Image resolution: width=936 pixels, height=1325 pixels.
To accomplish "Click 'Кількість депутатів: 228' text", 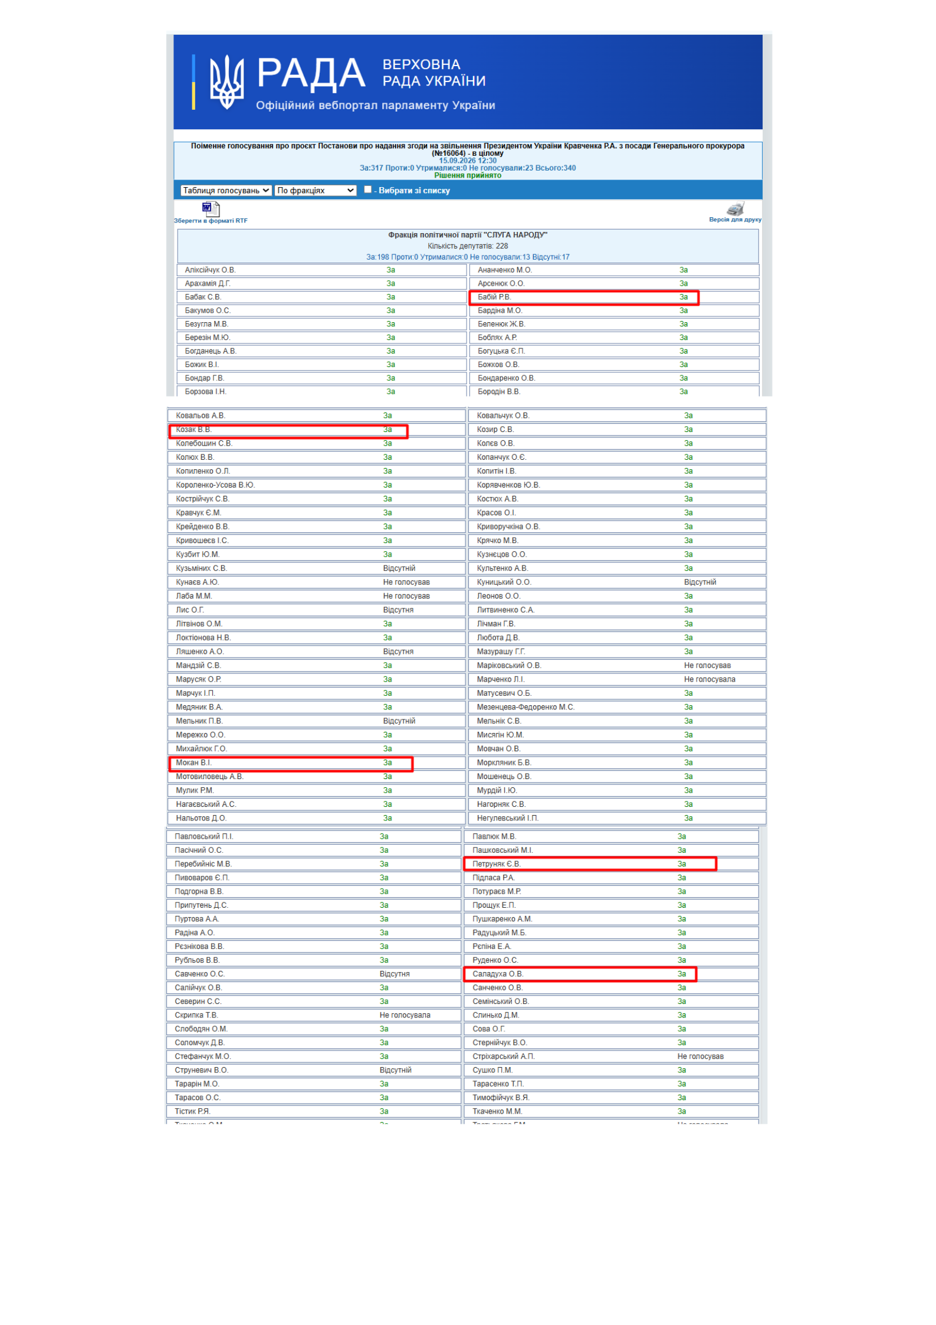I will click(468, 246).
